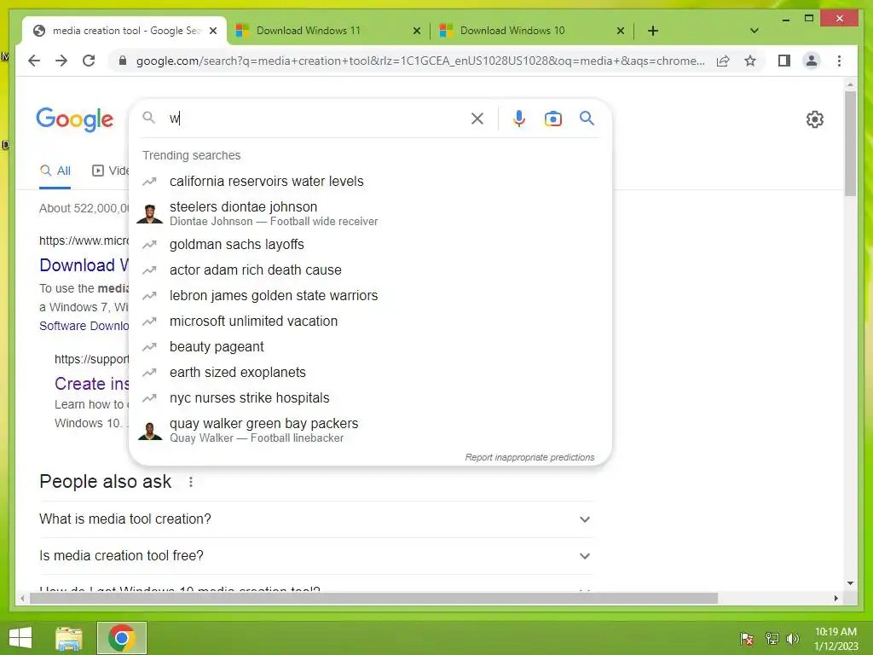The width and height of the screenshot is (873, 655).
Task: Bookmark this page with the star icon
Action: [750, 61]
